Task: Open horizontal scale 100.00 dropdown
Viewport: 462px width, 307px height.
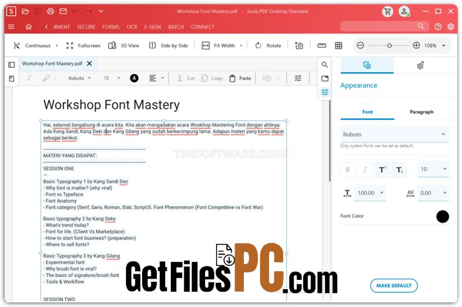Action: pos(370,193)
